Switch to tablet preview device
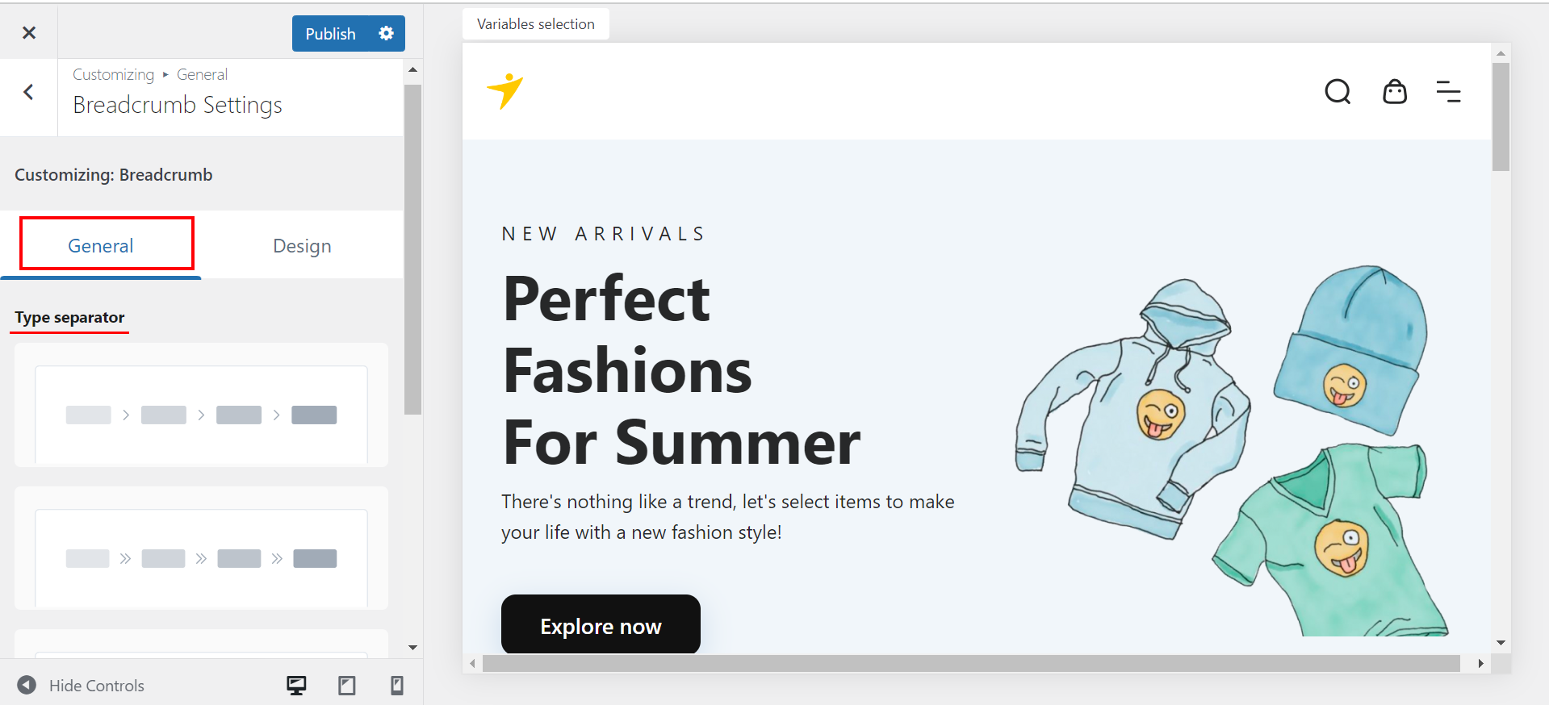Screen dimensions: 1549x705 pos(347,686)
